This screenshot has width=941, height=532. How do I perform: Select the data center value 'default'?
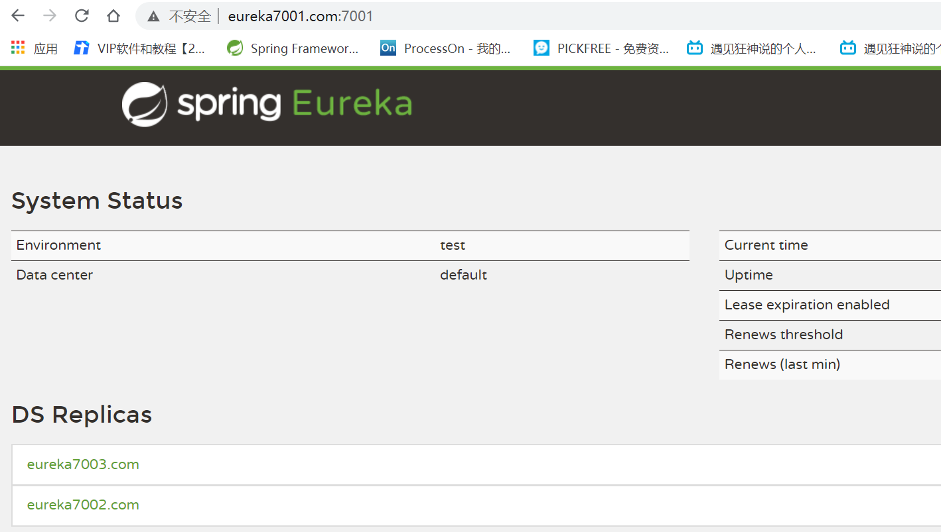[463, 275]
